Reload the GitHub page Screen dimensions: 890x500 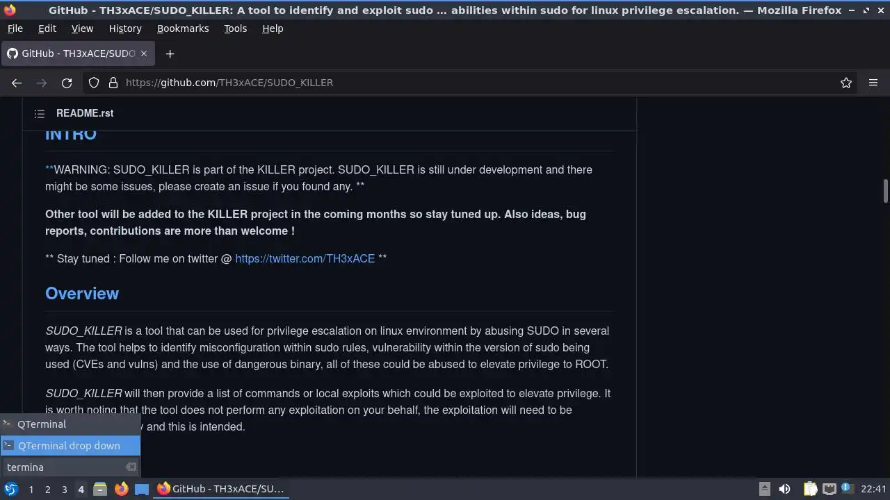pyautogui.click(x=67, y=83)
